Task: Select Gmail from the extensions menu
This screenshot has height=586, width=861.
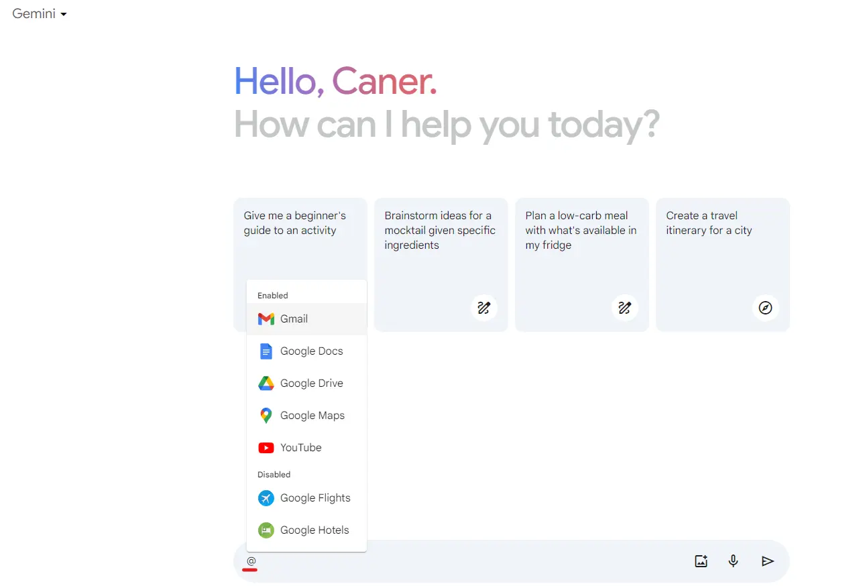Action: (x=306, y=319)
